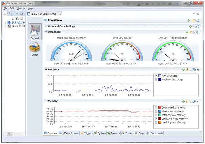This screenshot has height=144, width=205.
Task: Switch to the Diagnostic Commands tab
Action: [x=149, y=133]
